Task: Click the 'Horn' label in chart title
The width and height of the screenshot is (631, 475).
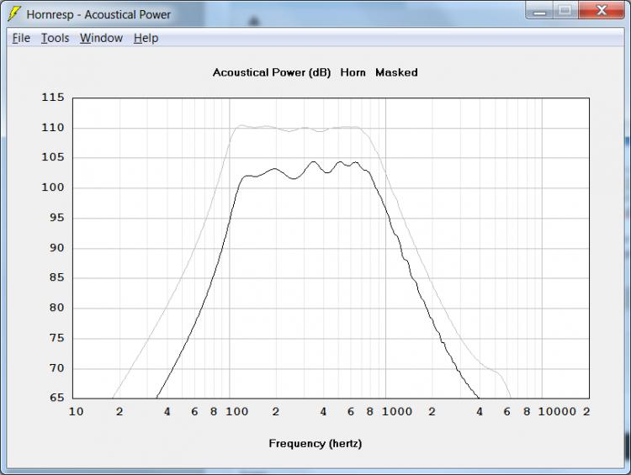Action: pos(353,73)
